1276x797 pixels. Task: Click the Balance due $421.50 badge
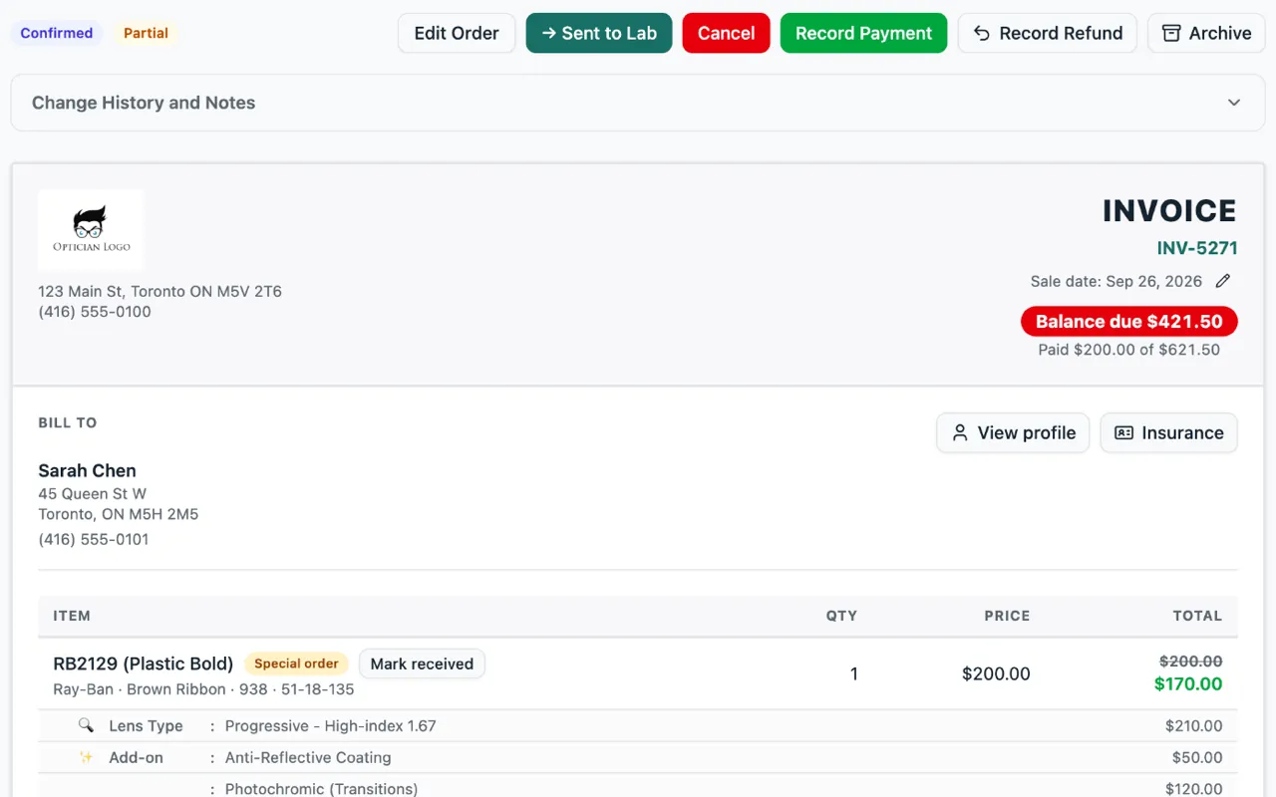pyautogui.click(x=1128, y=322)
